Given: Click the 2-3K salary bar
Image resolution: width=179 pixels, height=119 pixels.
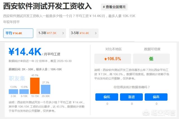Looking at the screenshot, I should pyautogui.click(x=13, y=92).
